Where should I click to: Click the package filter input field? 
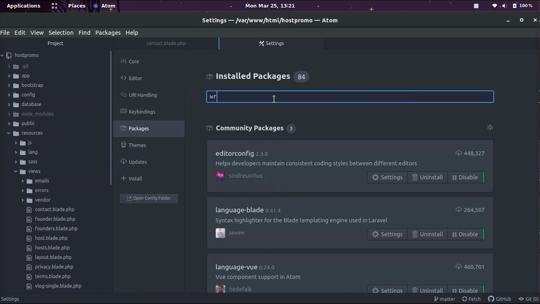point(350,97)
